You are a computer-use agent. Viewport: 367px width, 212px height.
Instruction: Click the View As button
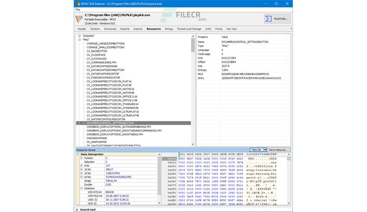[x=256, y=150]
